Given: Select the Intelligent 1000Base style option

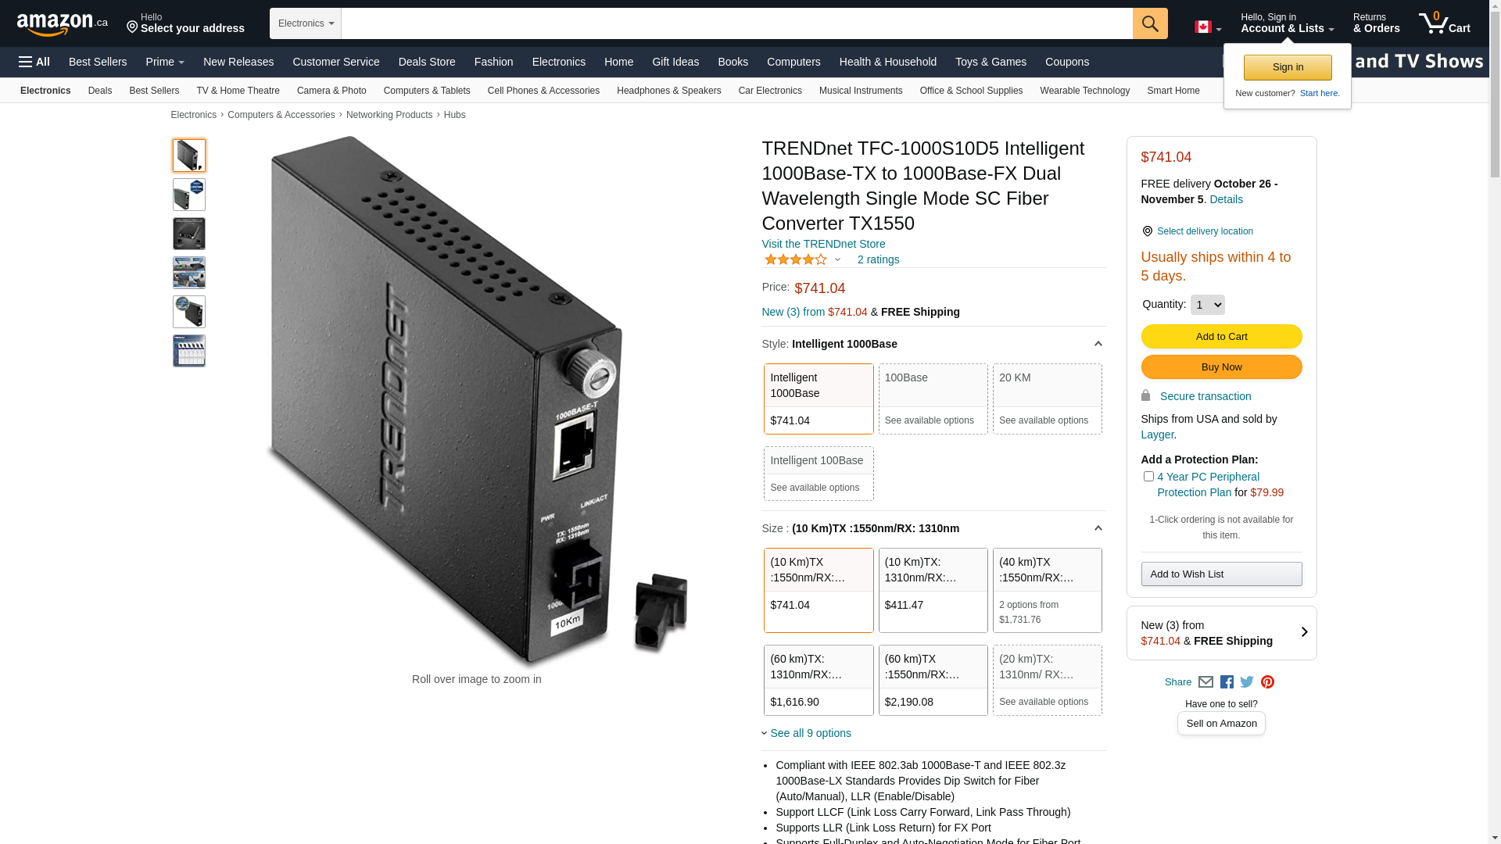Looking at the screenshot, I should click(x=819, y=399).
